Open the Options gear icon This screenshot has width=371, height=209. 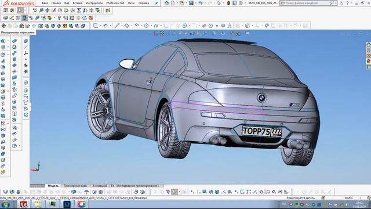(x=241, y=3)
